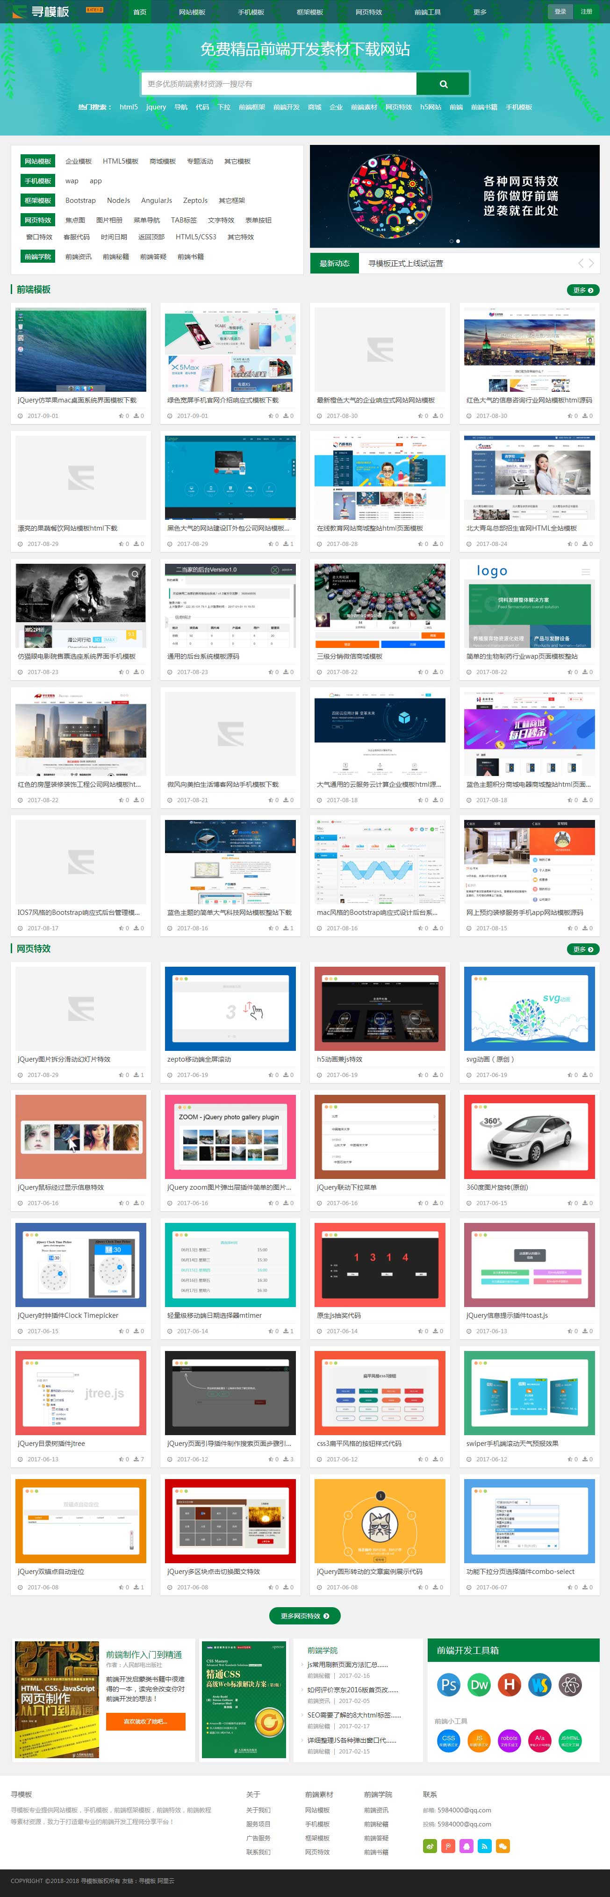Open the 网站模板 top navigation item
Viewport: 610px width, 1897px height.
coord(192,12)
